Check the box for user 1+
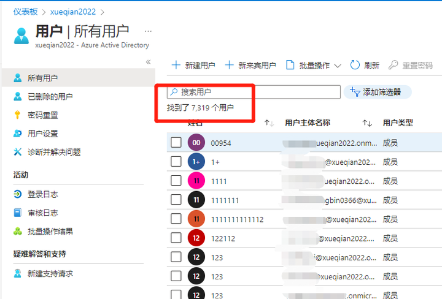The width and height of the screenshot is (442, 299). pyautogui.click(x=176, y=162)
